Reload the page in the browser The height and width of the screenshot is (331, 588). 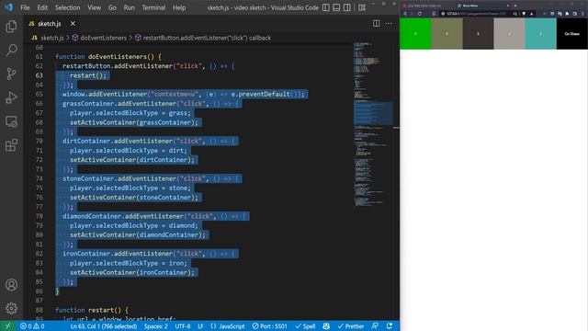coord(420,14)
